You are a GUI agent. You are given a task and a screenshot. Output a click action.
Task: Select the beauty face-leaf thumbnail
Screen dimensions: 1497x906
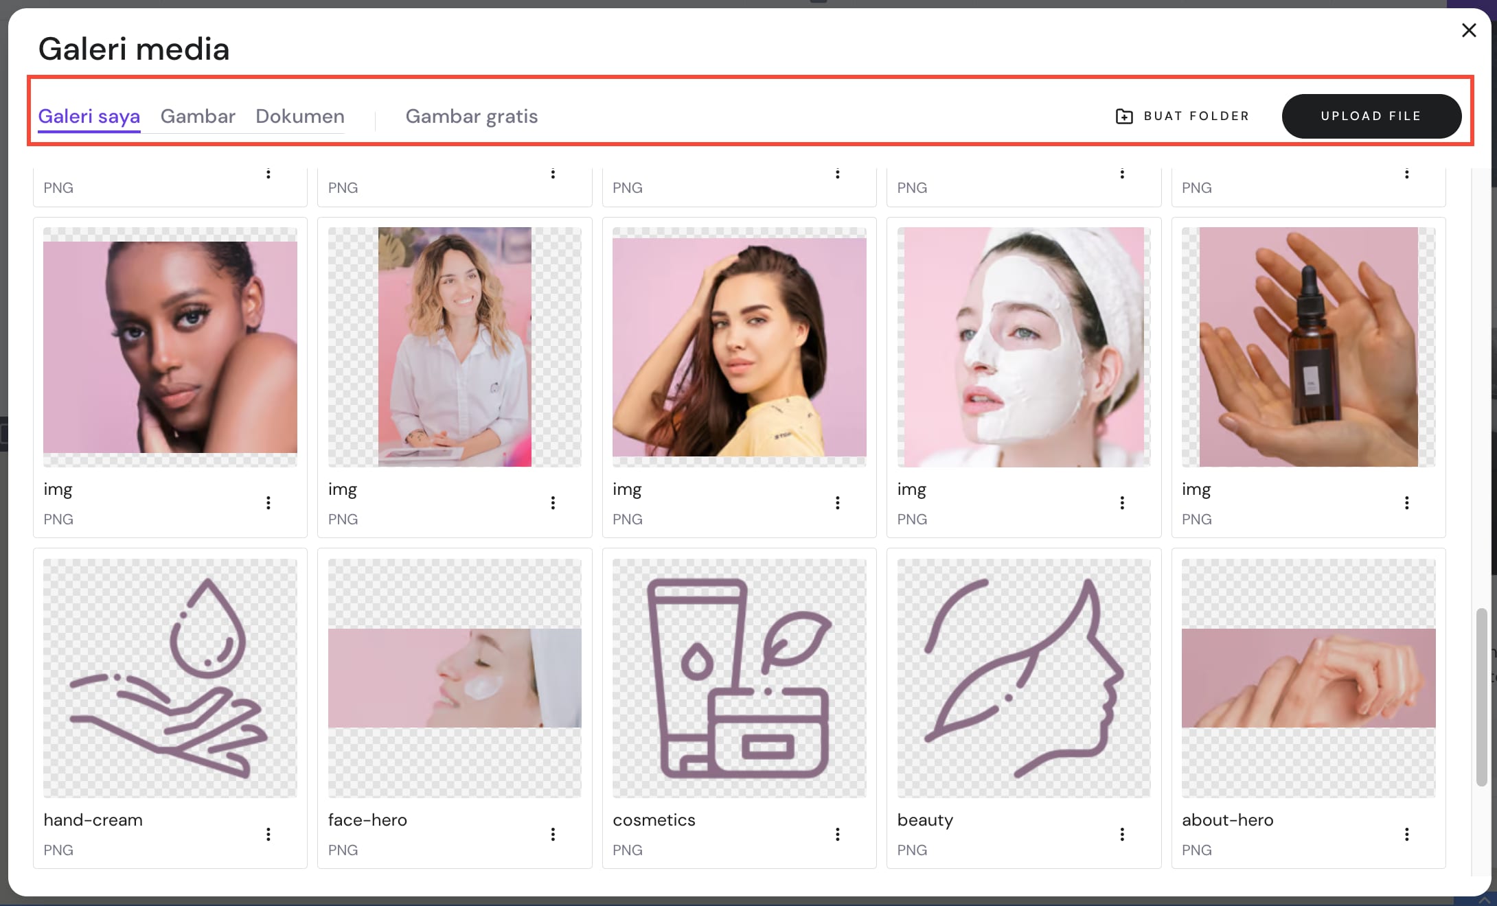click(1023, 677)
